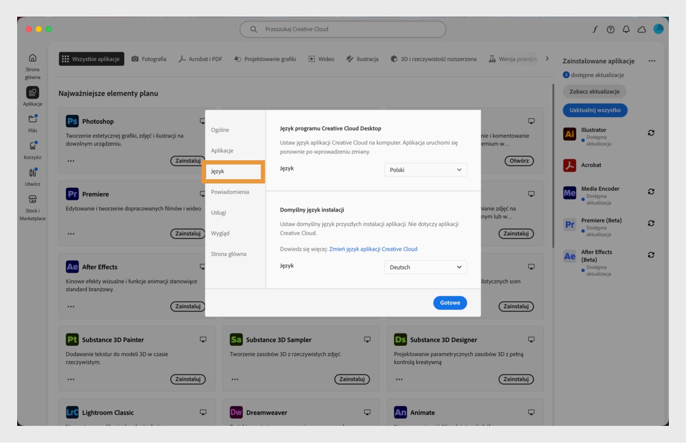This screenshot has width=686, height=443.
Task: Switch to Wszystkie aplikacje category tab
Action: 91,59
